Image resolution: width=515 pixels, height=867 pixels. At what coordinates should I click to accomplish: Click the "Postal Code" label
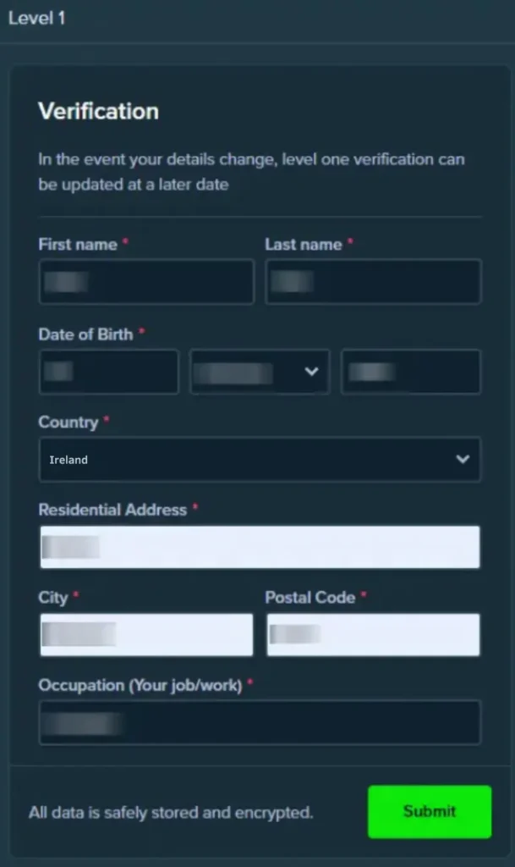click(x=310, y=597)
